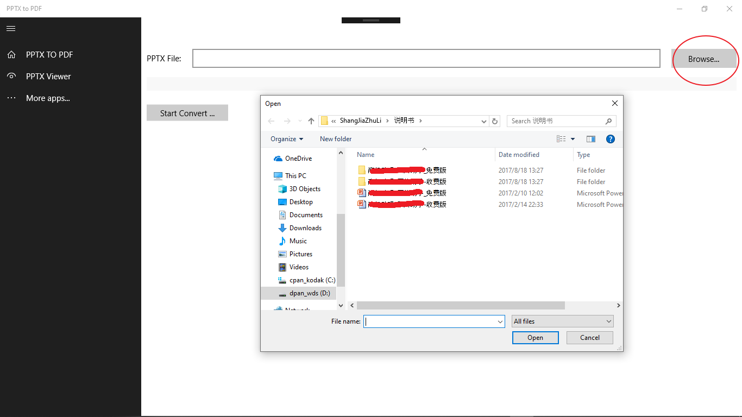Restore the PPTX to PDF window
Viewport: 742px width, 417px height.
click(x=705, y=9)
